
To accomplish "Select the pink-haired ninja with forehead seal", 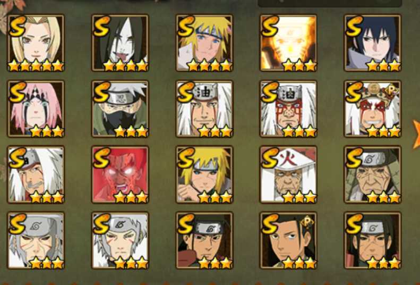I will point(36,108).
